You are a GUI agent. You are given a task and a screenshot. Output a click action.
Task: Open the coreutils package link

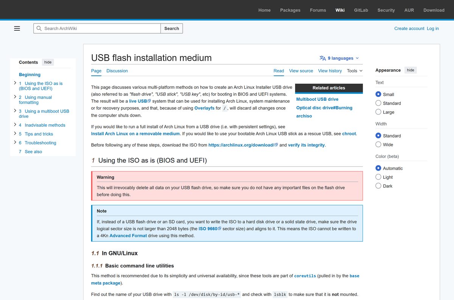pyautogui.click(x=305, y=276)
